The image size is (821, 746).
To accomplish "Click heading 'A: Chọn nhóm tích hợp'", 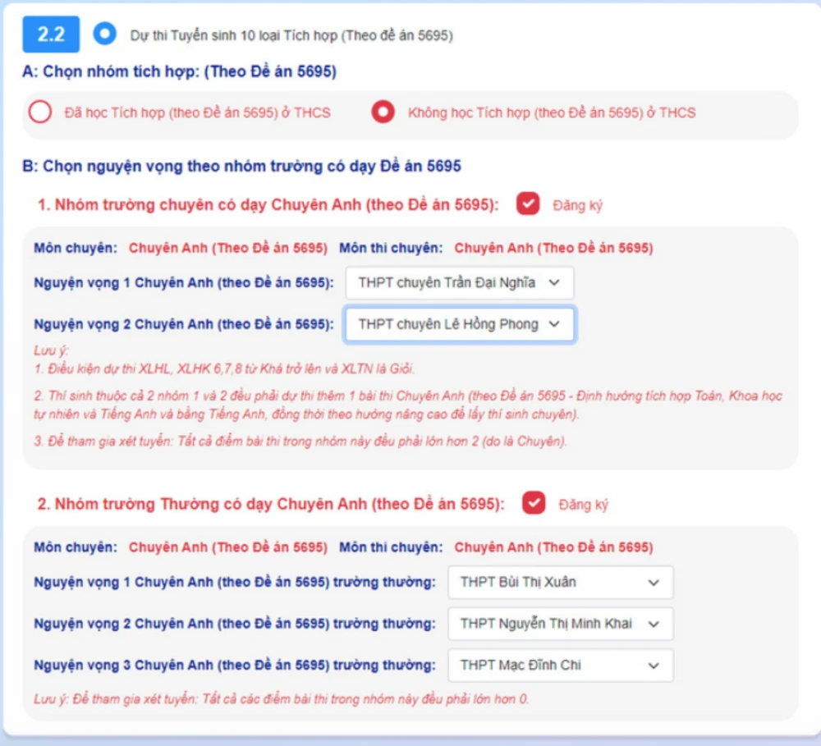I will [x=179, y=71].
